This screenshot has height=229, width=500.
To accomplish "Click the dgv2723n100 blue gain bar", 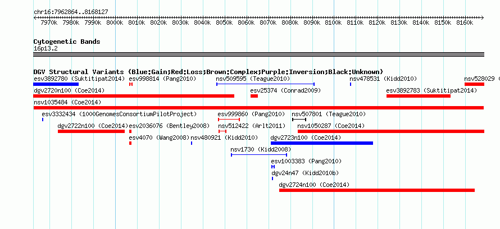I will point(322,143).
